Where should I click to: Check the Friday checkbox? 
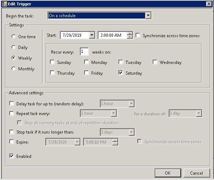86,72
